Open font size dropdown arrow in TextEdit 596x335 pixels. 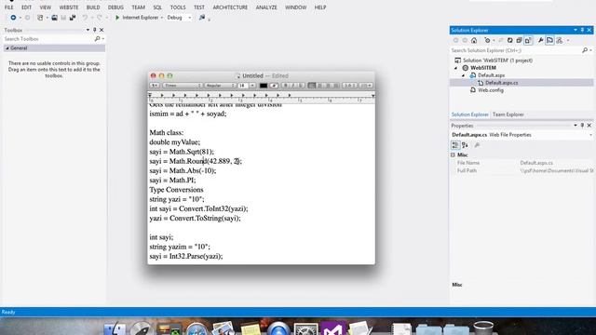[x=252, y=86]
